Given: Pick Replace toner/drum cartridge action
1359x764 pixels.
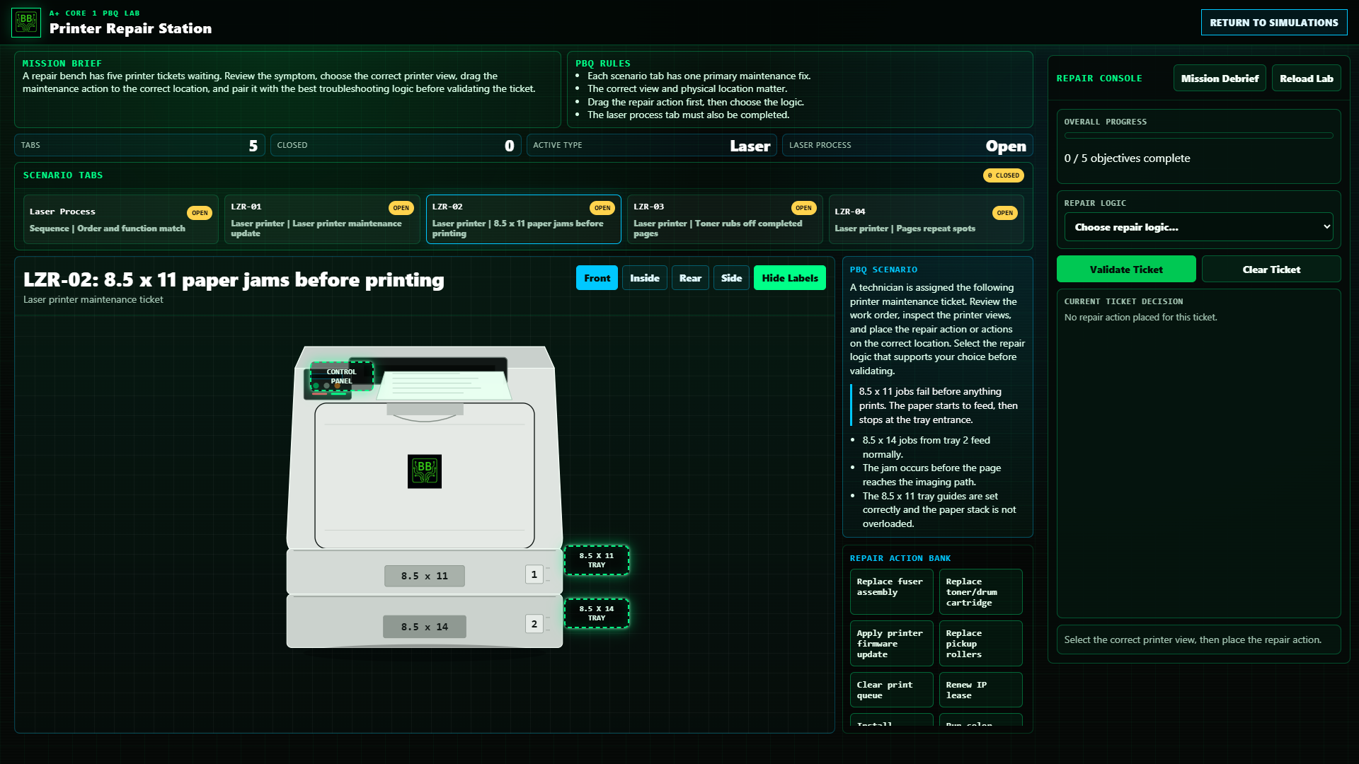Looking at the screenshot, I should point(981,591).
